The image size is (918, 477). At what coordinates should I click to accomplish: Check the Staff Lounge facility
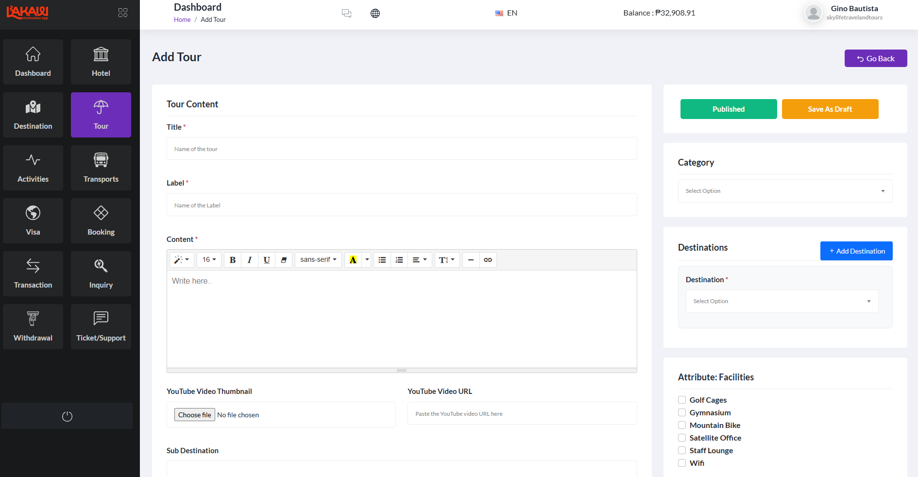coord(682,450)
